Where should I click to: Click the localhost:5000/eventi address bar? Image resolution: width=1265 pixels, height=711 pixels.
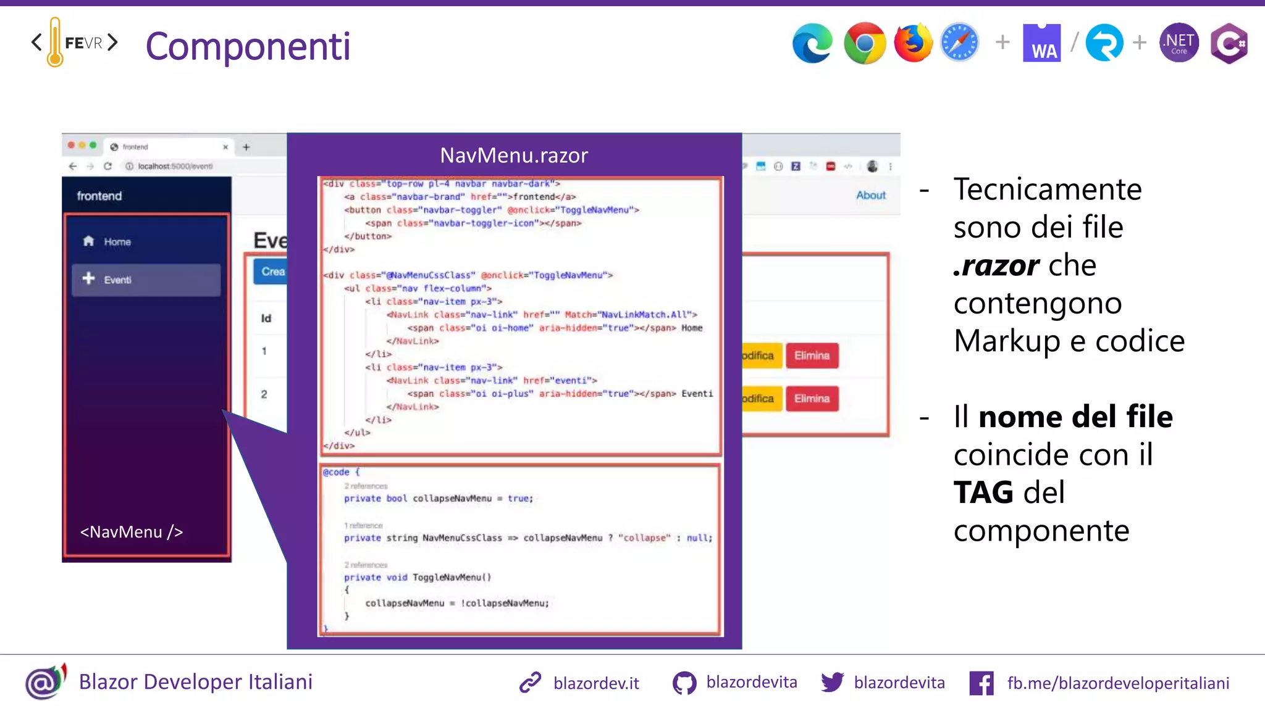pos(175,166)
